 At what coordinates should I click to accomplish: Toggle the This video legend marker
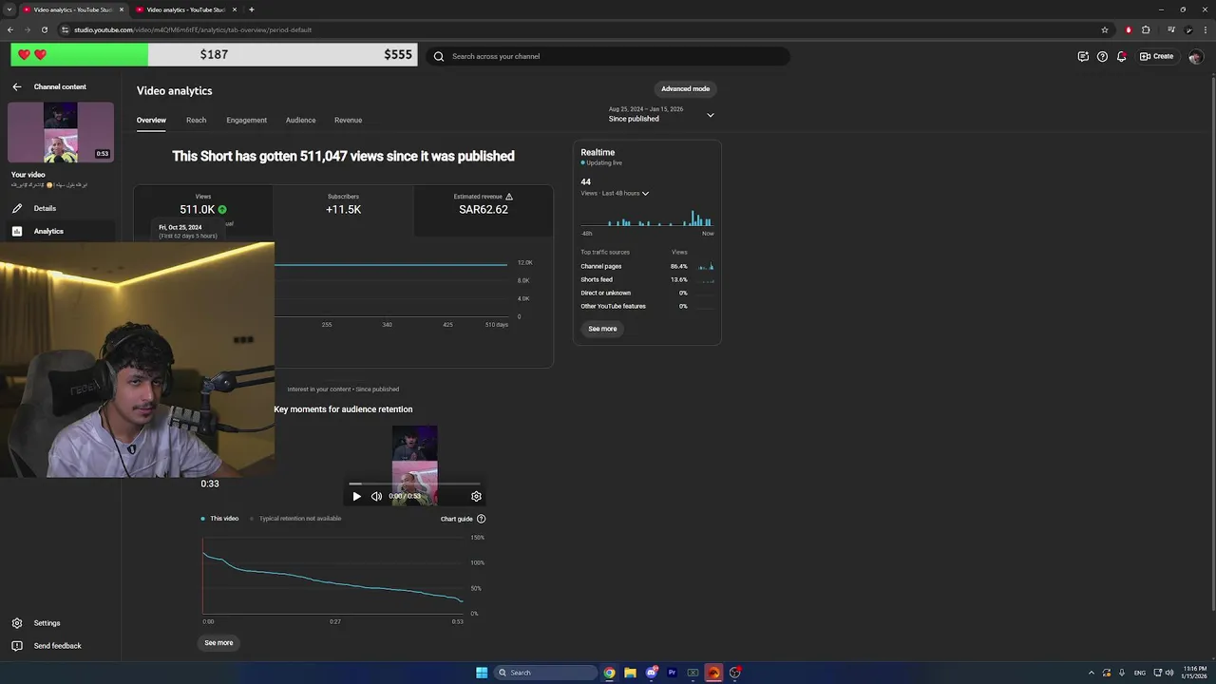203,519
